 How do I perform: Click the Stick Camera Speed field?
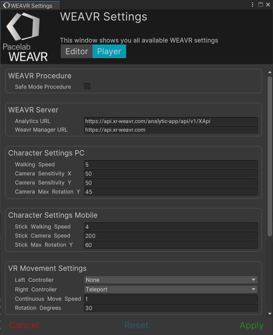pyautogui.click(x=171, y=236)
